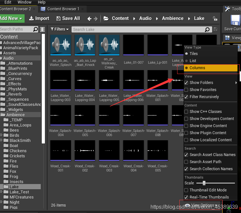
Task: Click the Content Browser 1 tab icon
Action: click(43, 9)
